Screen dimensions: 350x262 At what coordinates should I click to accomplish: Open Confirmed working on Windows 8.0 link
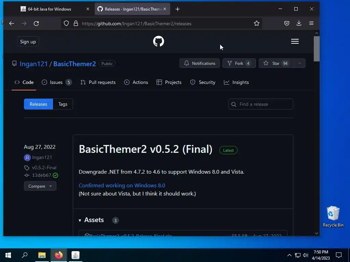tap(122, 185)
